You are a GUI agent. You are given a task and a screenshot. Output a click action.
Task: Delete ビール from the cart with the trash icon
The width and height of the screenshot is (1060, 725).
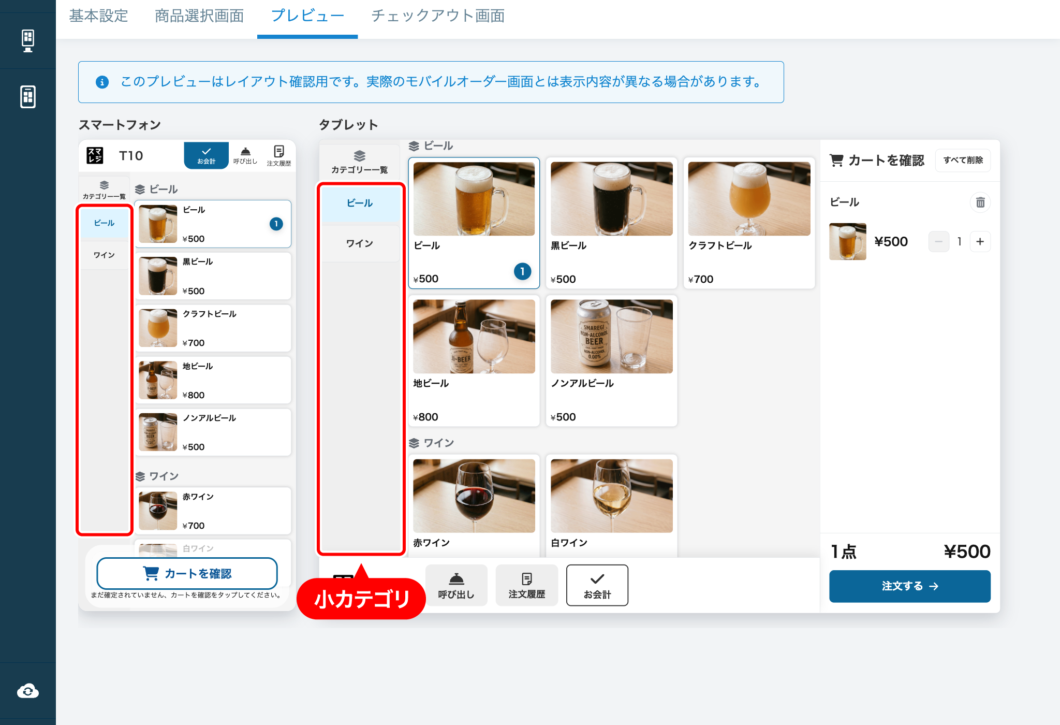point(980,202)
